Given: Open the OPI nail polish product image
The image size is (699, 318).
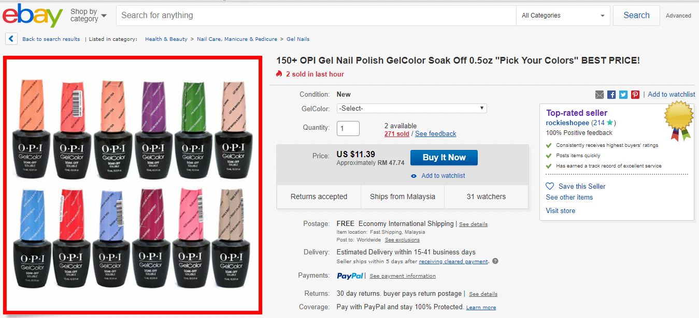Looking at the screenshot, I should tap(132, 185).
